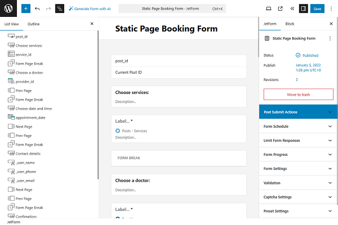Open the block inserter plus button
This screenshot has width=338, height=225.
pos(26,8)
